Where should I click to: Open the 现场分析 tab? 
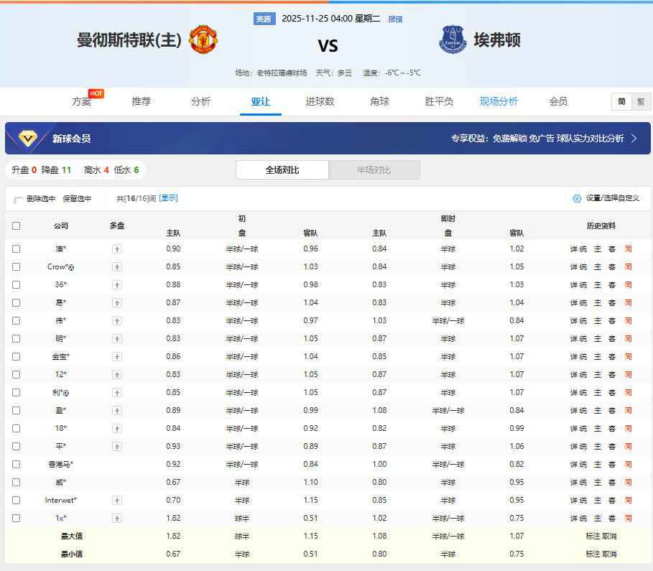pos(499,101)
